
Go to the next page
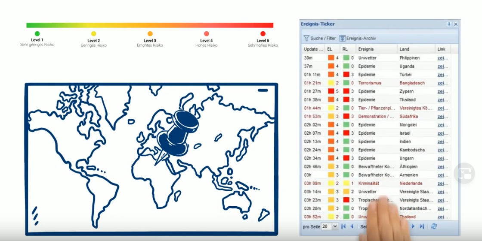tap(414, 226)
